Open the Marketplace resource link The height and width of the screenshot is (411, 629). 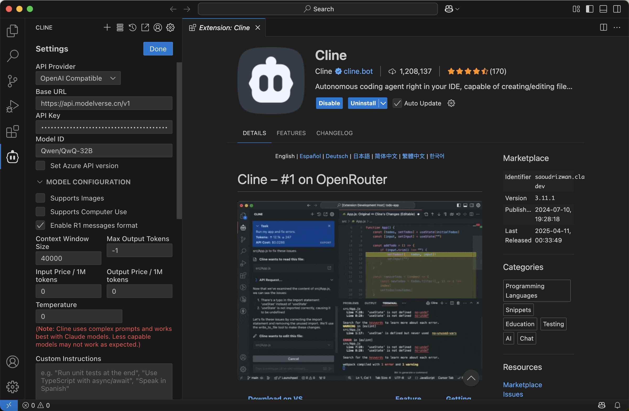pyautogui.click(x=523, y=385)
